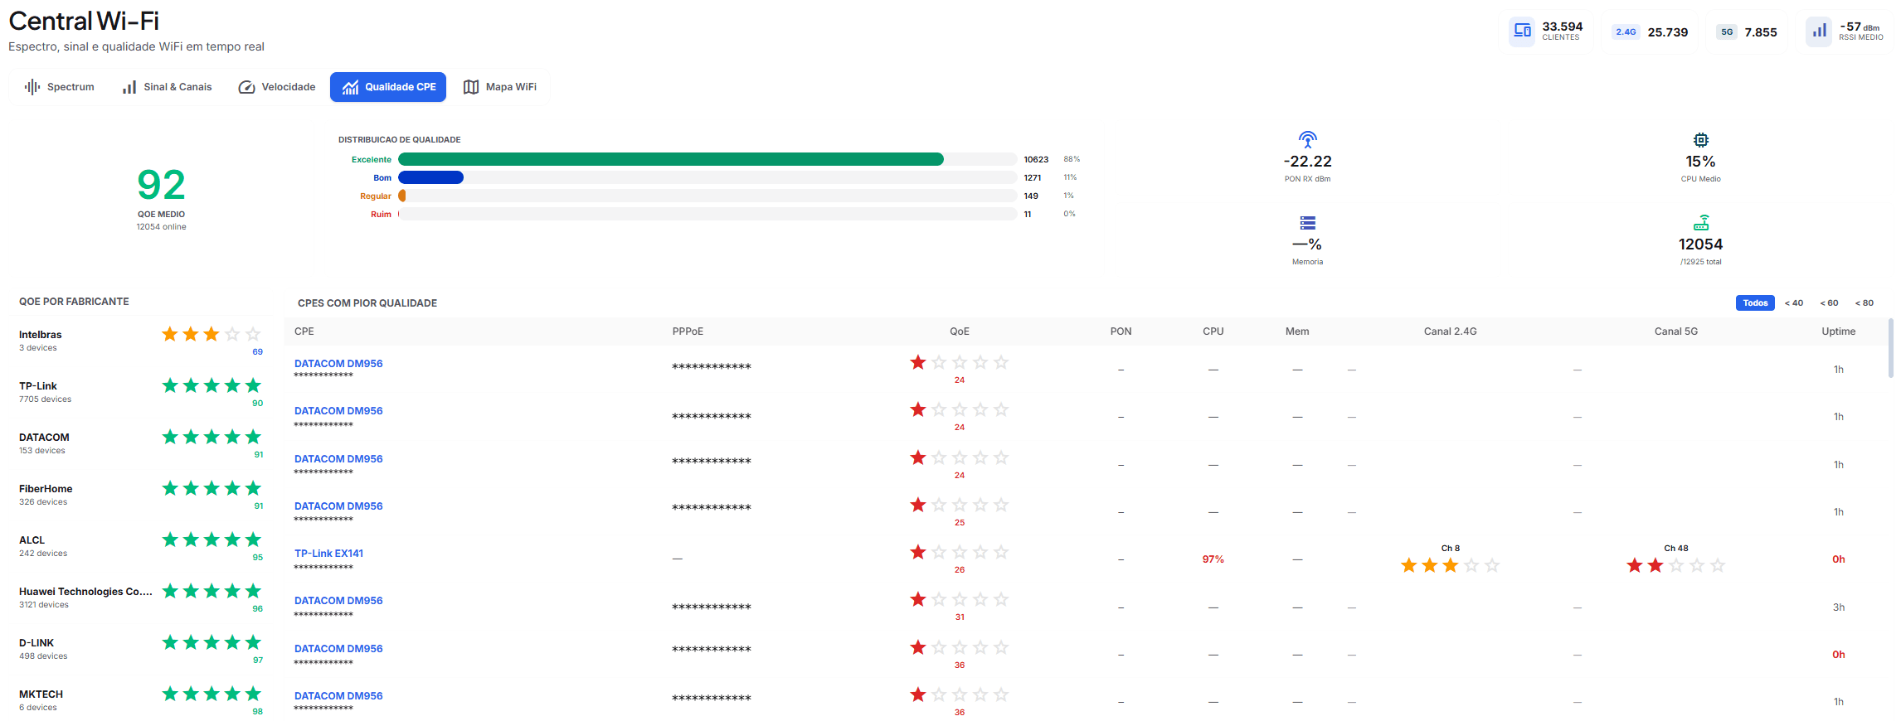Click the MKTECH star rating

(211, 694)
